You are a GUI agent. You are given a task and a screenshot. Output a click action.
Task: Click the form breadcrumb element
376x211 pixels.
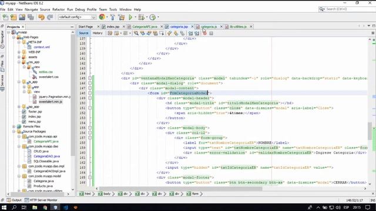click(x=193, y=194)
